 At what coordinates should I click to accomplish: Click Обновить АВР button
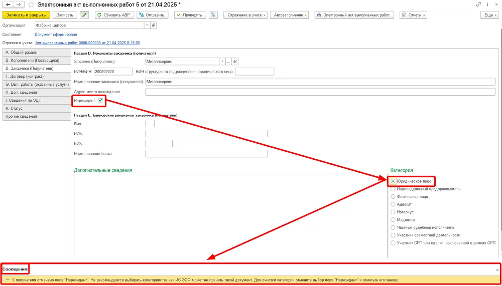[x=114, y=15]
